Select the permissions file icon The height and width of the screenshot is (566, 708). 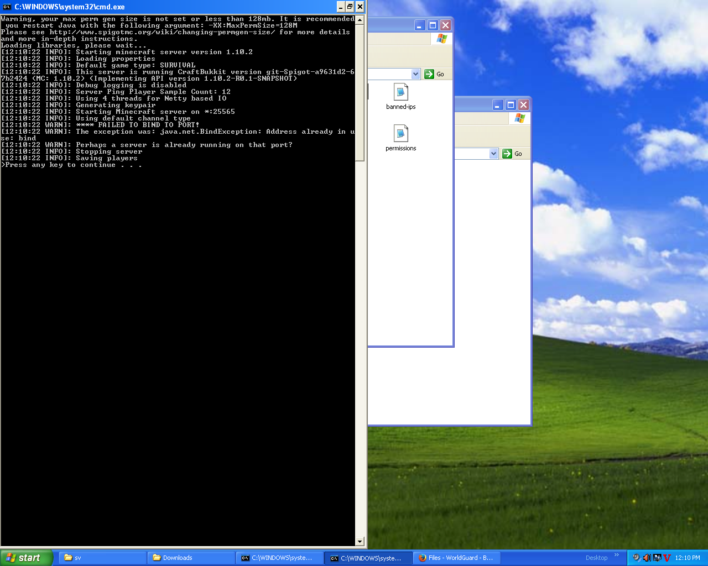[400, 134]
